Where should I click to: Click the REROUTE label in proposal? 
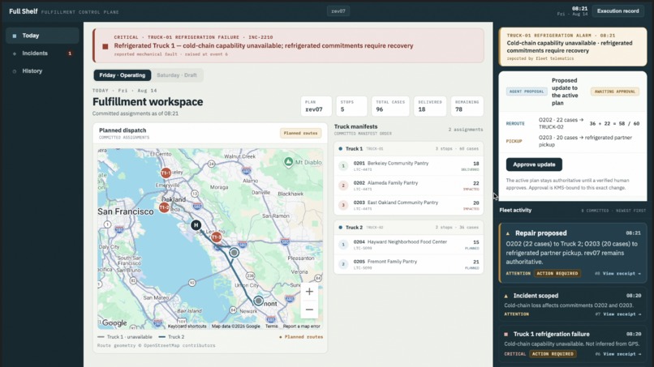tap(515, 124)
